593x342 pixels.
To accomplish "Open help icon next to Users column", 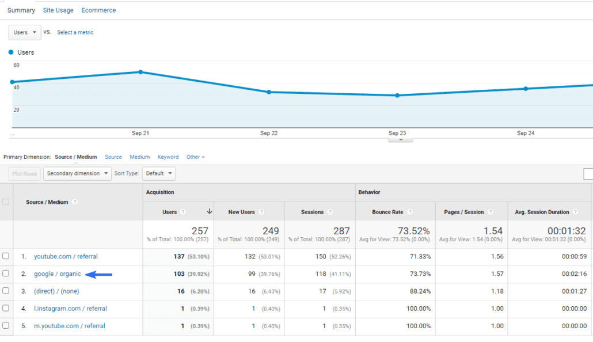I will pos(183,212).
